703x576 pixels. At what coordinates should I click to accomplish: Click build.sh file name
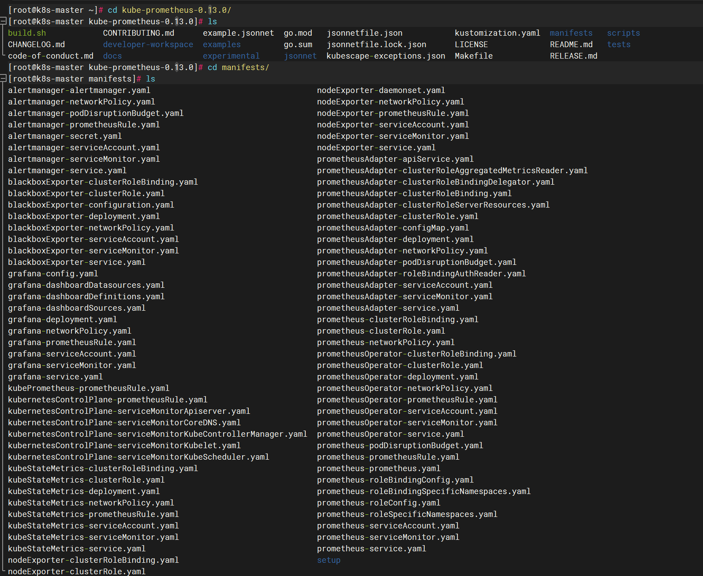coord(27,33)
